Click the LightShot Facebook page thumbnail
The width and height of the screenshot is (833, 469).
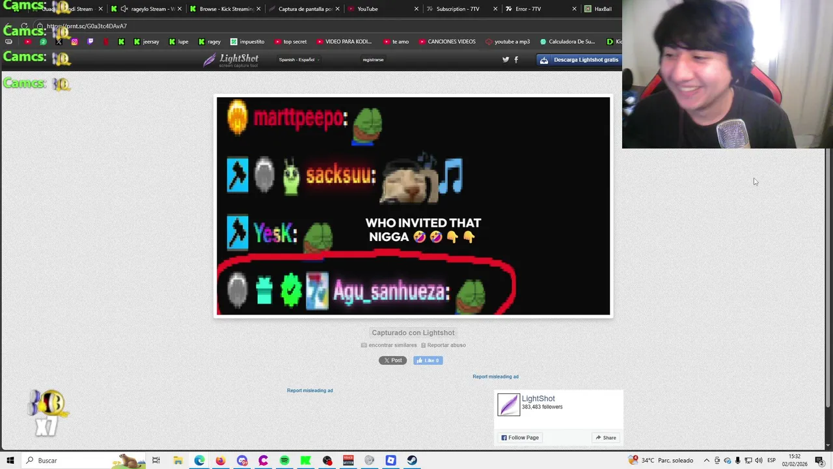tap(509, 405)
